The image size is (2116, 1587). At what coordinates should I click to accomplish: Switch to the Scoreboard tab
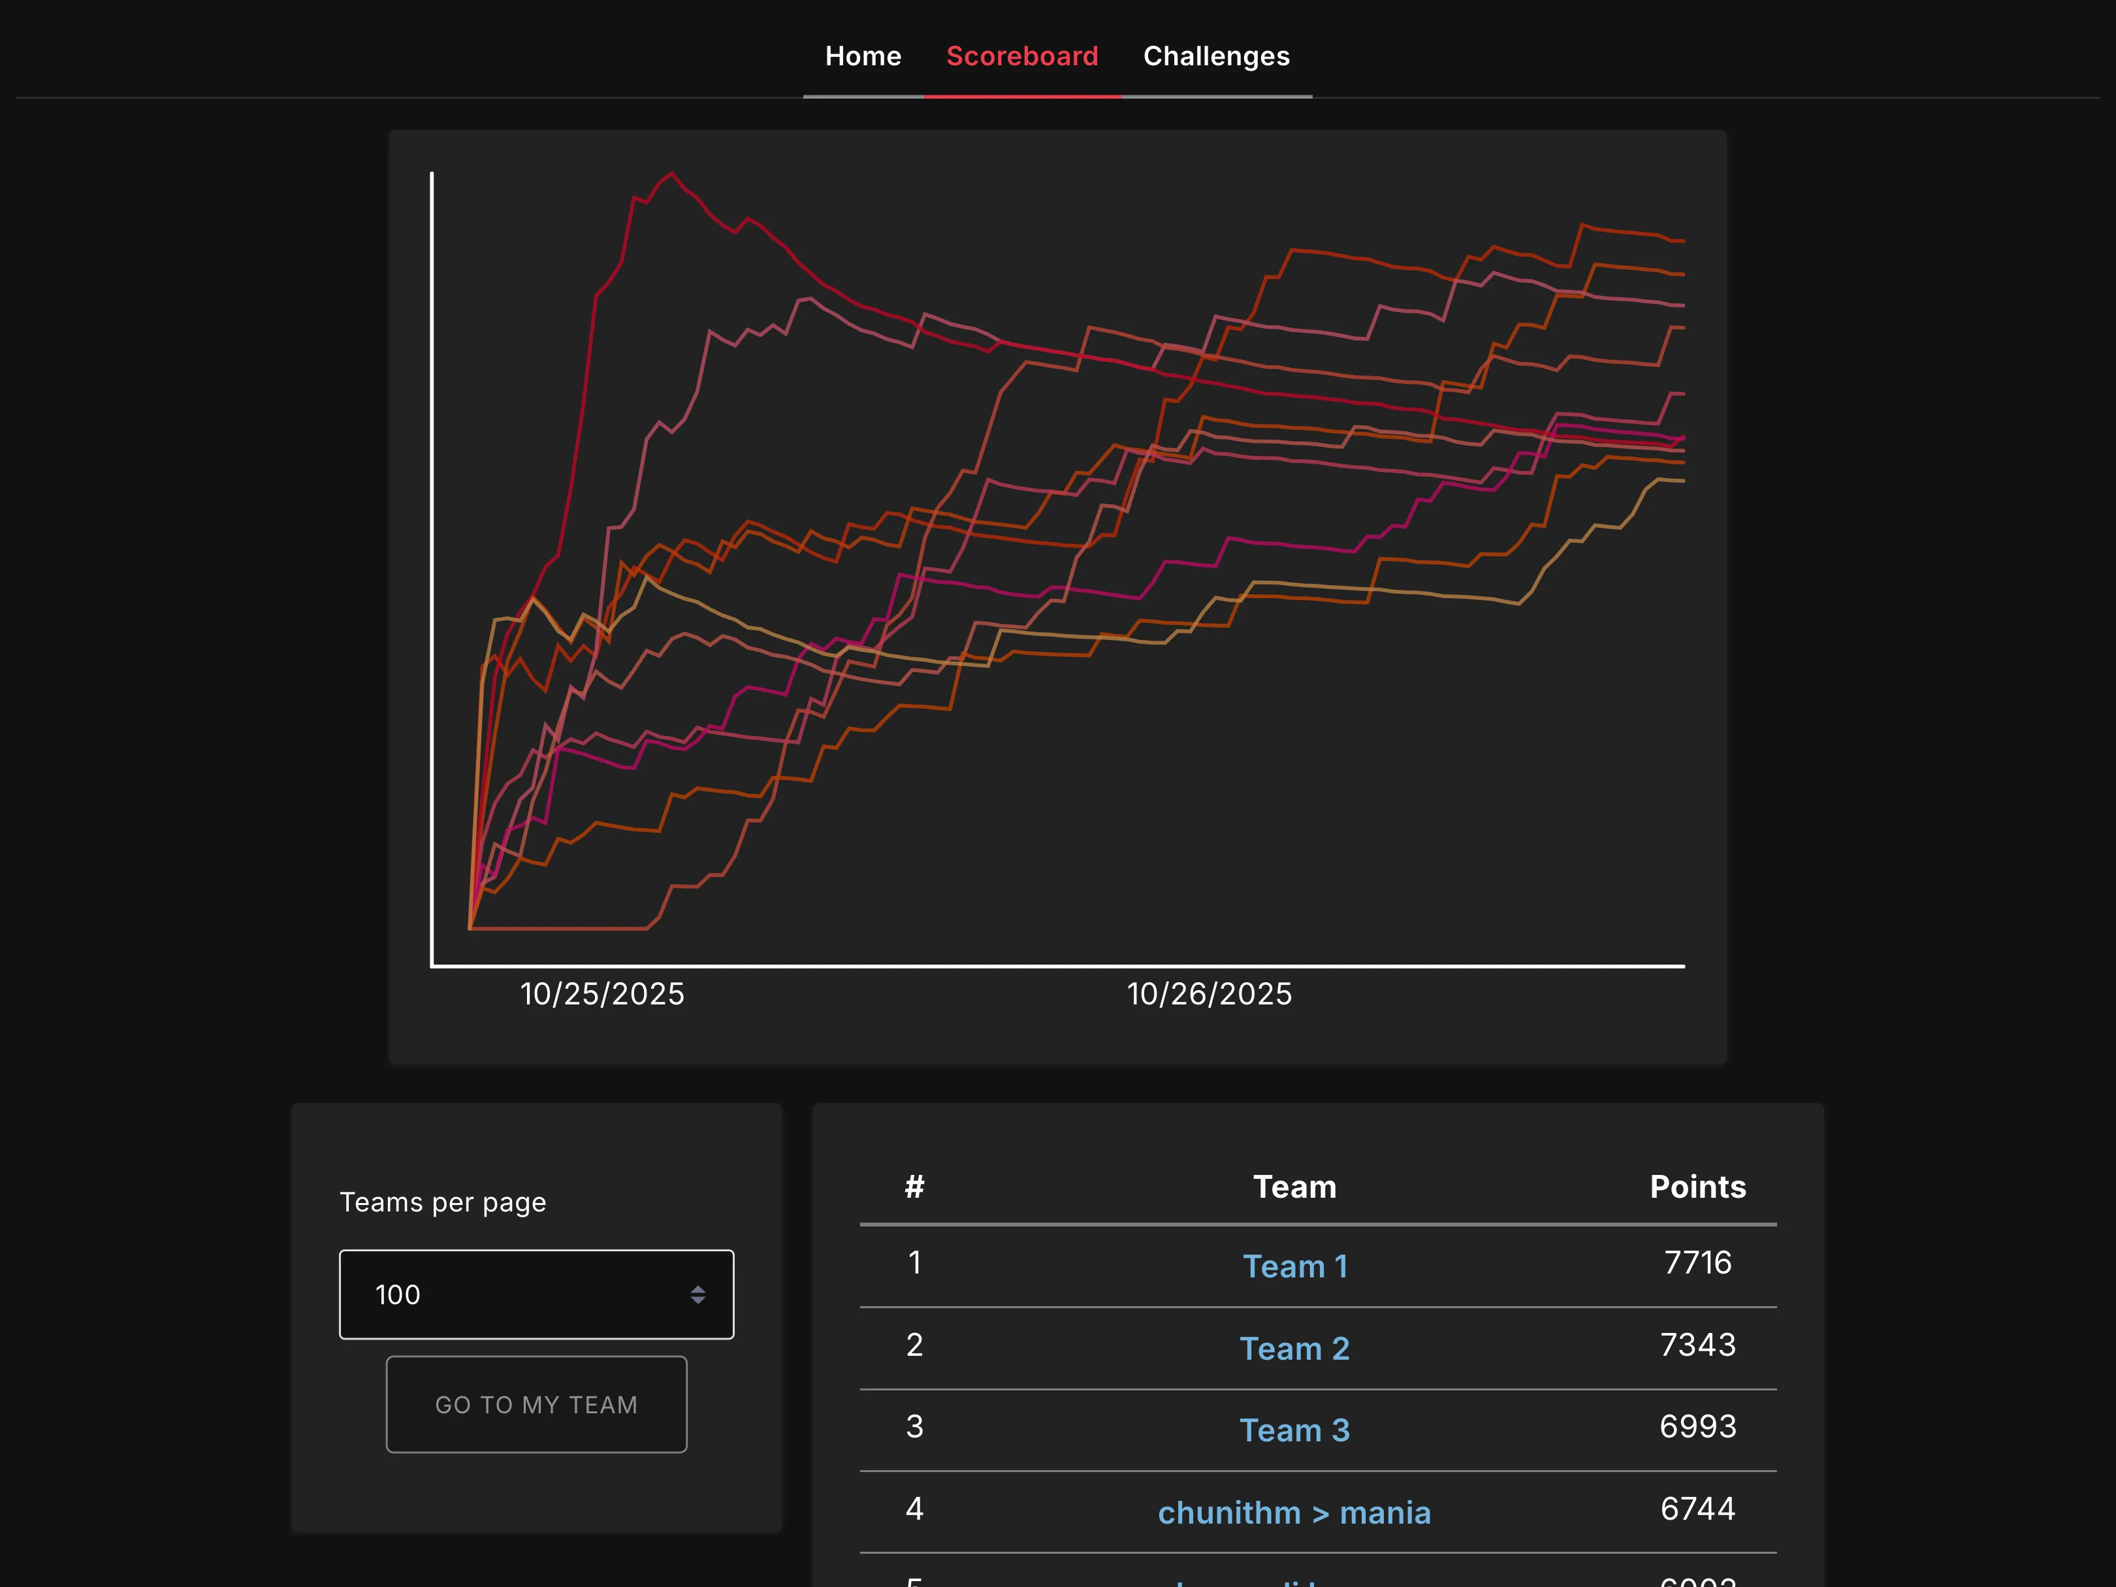point(1021,56)
